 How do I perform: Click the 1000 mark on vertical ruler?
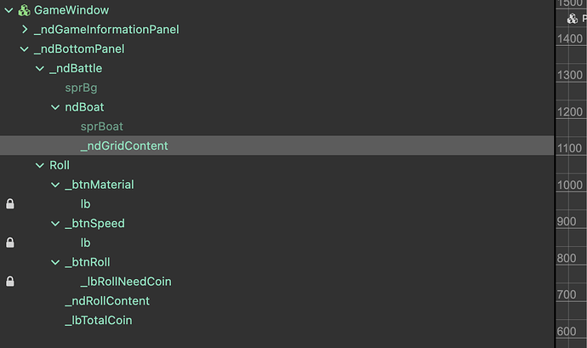pos(570,185)
